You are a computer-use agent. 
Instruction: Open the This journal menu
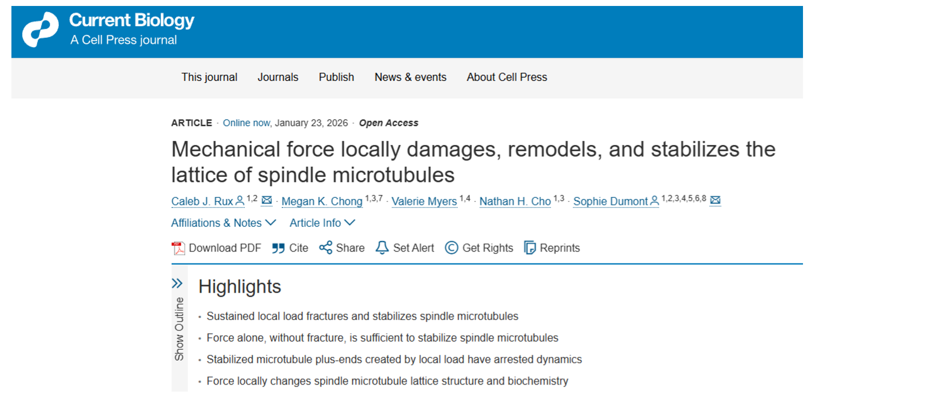[209, 77]
